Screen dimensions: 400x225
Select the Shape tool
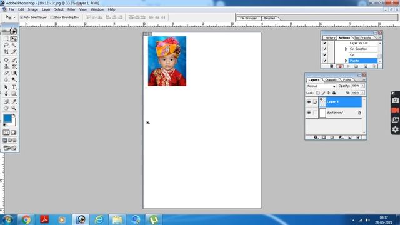pyautogui.click(x=14, y=94)
